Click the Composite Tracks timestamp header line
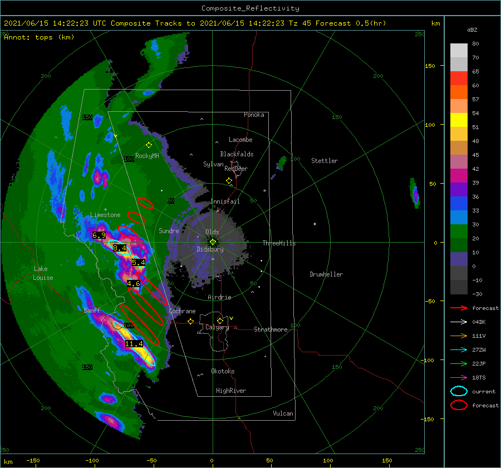The image size is (501, 468). [x=195, y=23]
